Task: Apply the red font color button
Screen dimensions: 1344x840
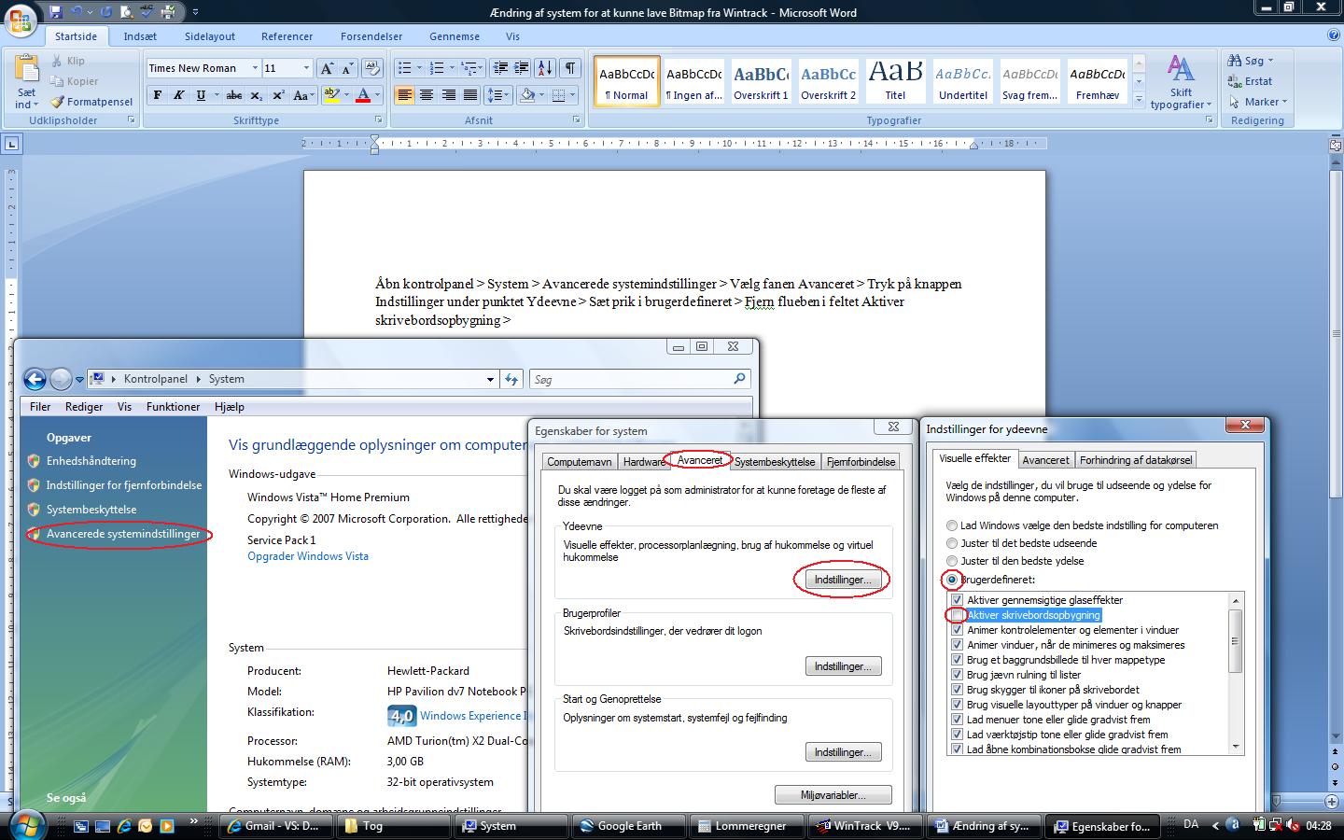Action: coord(362,95)
